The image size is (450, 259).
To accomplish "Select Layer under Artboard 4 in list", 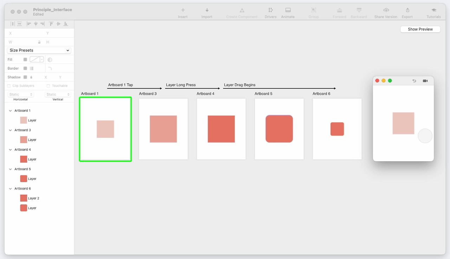I will 32,159.
